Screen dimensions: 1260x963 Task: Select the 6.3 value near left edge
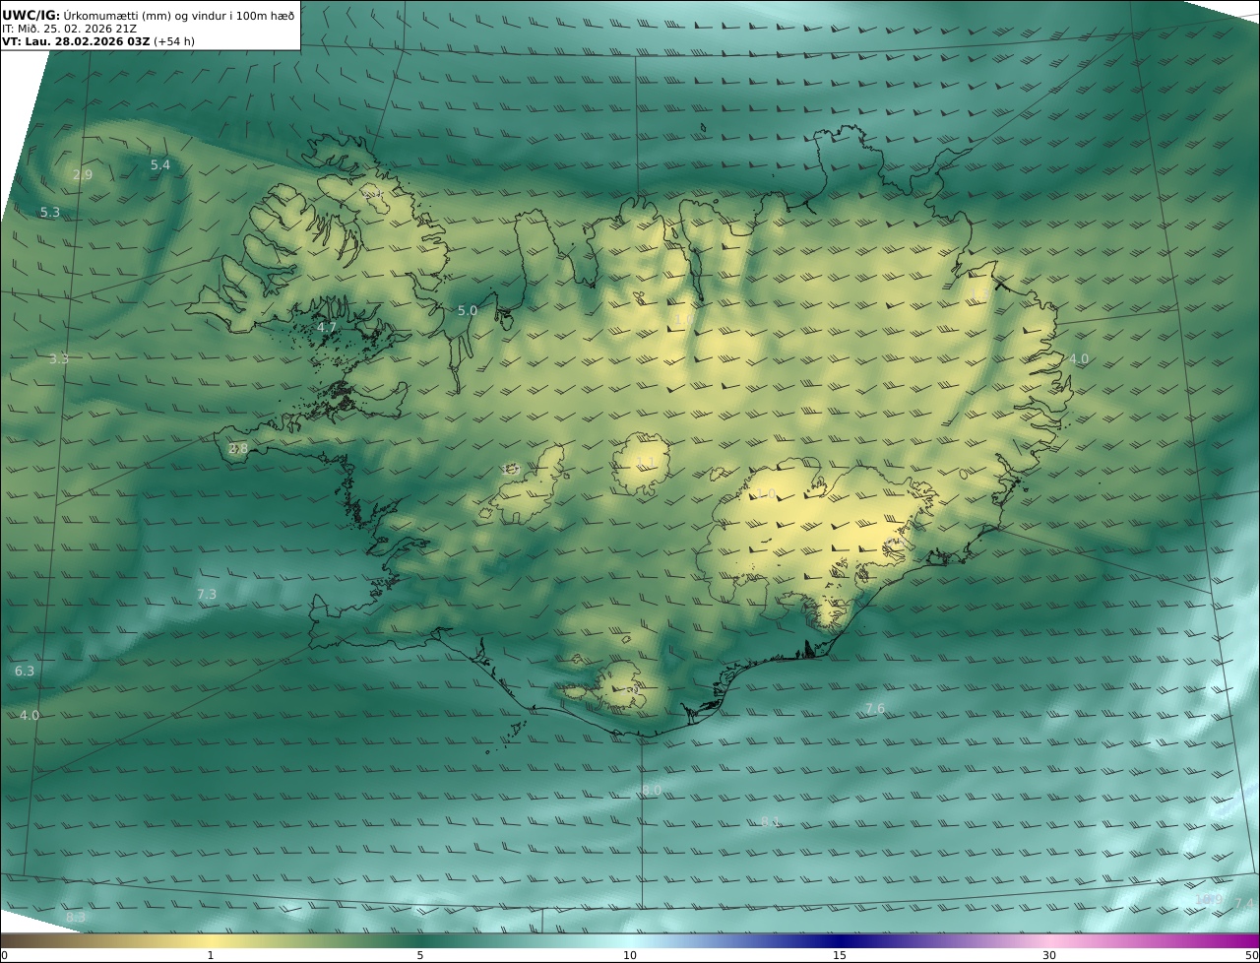(25, 672)
